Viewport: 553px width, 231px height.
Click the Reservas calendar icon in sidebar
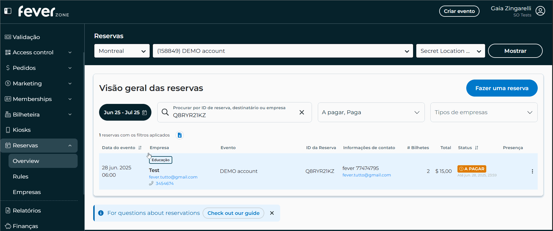[8, 145]
